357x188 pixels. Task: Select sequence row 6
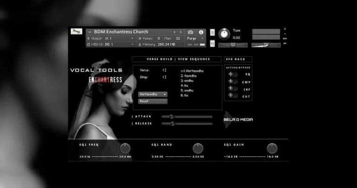(185, 95)
